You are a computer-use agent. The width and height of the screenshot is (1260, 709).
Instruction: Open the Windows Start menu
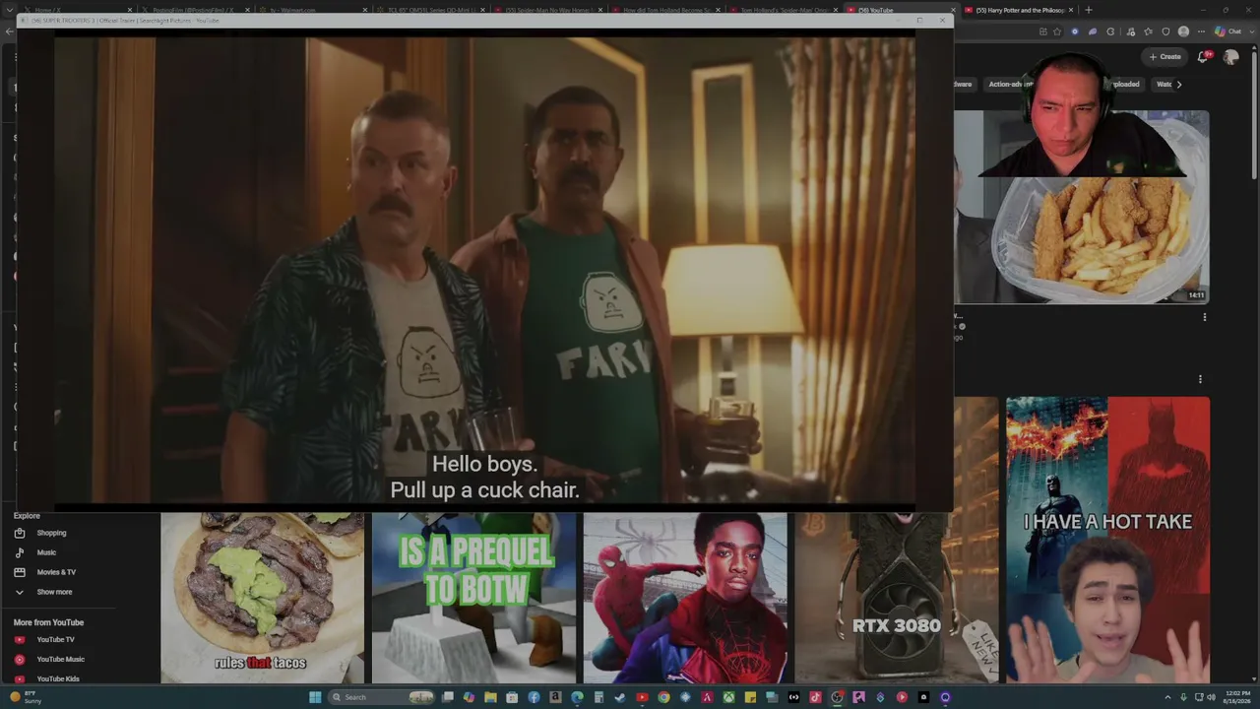315,697
